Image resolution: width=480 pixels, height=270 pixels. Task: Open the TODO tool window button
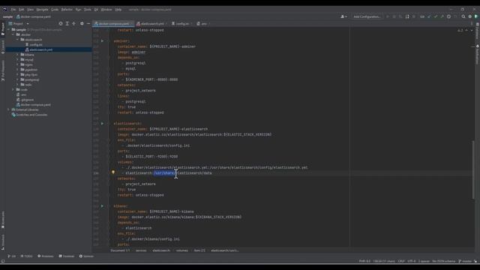[x=26, y=256]
